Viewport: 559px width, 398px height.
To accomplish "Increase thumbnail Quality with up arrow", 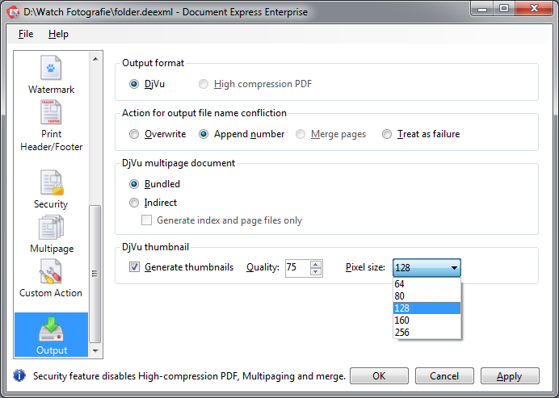I will [x=316, y=264].
